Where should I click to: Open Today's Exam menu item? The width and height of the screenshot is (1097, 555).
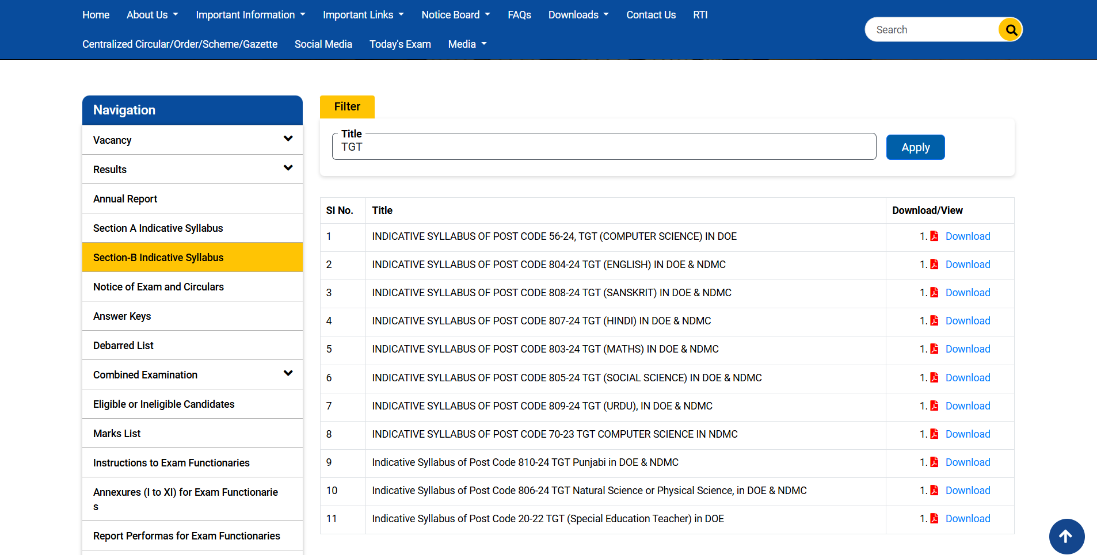pos(400,44)
